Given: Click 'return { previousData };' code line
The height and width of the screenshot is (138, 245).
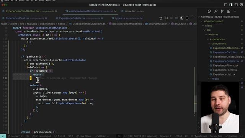Looking at the screenshot, I should tap(38, 132).
